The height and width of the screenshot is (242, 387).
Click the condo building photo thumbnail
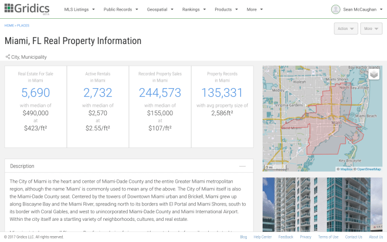tap(322, 204)
